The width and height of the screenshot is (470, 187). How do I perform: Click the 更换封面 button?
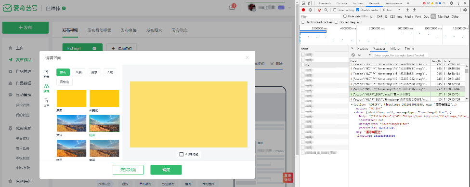[128, 170]
